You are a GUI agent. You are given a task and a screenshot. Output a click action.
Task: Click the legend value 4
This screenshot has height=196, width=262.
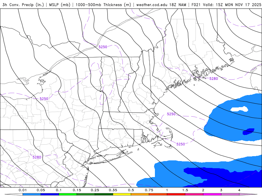pyautogui.click(x=239, y=190)
